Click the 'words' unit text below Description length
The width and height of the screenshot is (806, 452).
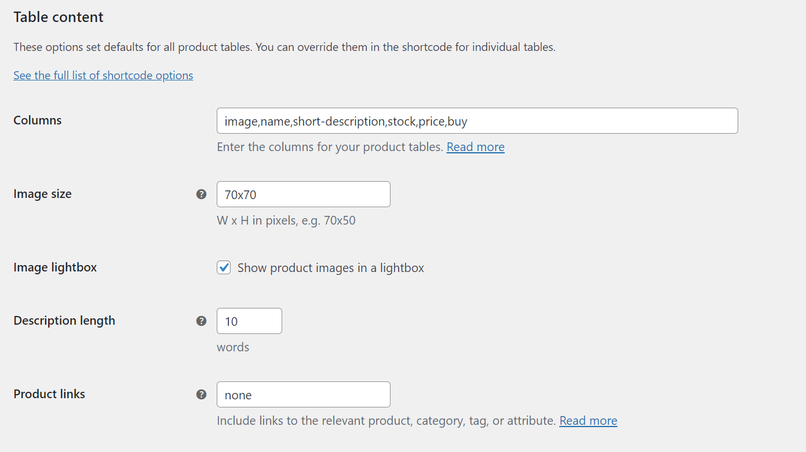[x=233, y=347]
